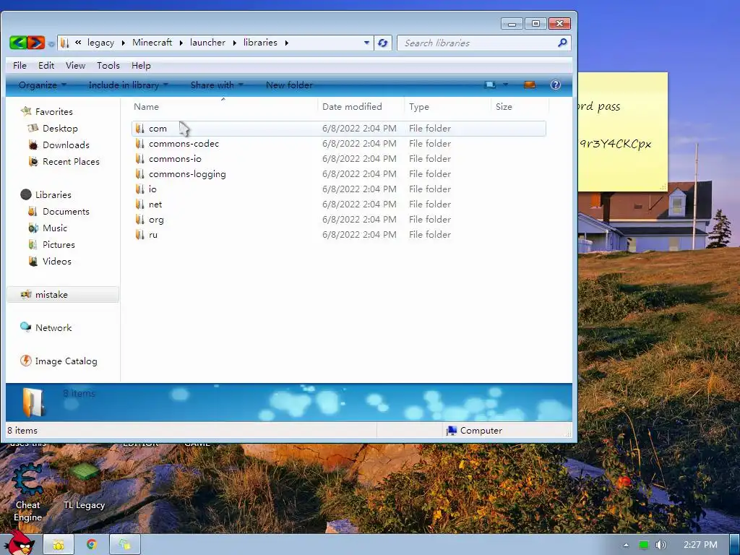Click the change view icon
Image resolution: width=740 pixels, height=555 pixels.
(491, 85)
